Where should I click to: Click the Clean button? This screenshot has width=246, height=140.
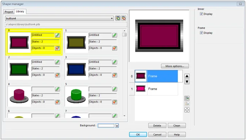coord(177,126)
